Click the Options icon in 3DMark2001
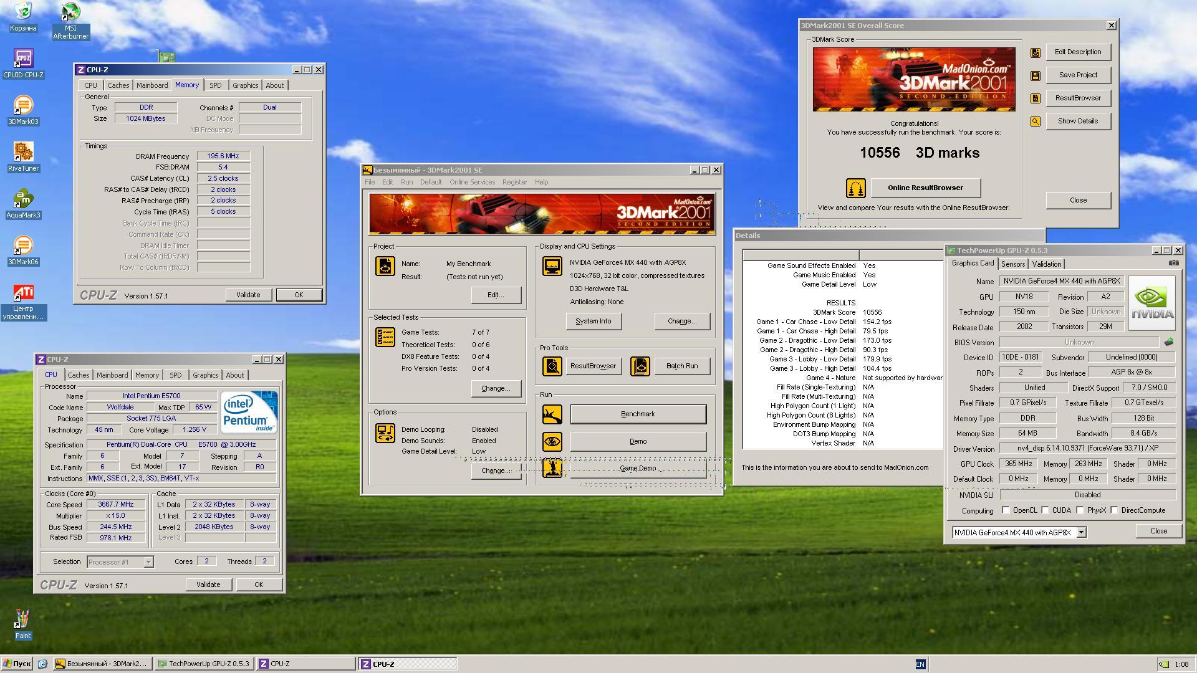 tap(385, 433)
